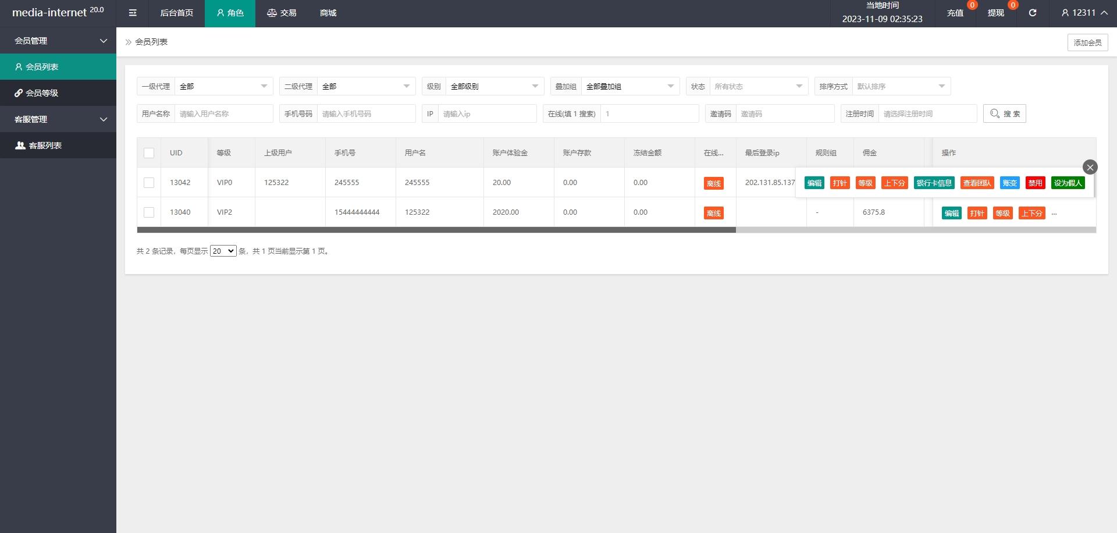The height and width of the screenshot is (533, 1117).
Task: Collapse the 会员管理 sidebar group
Action: (x=58, y=41)
